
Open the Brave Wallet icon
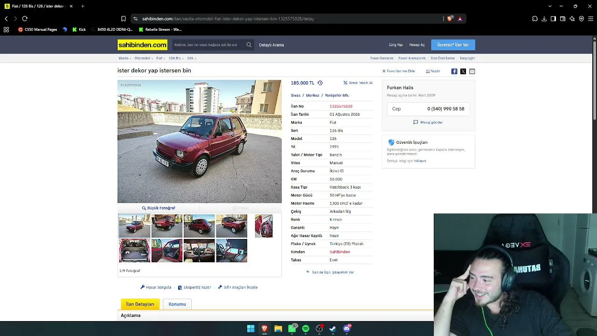562,19
